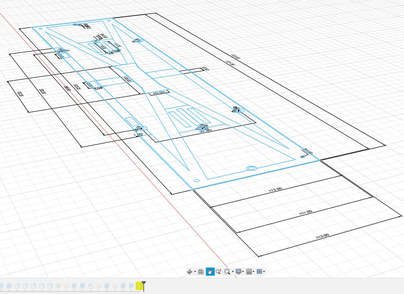Select extrude feature just before highlighted item
The height and width of the screenshot is (294, 404).
click(131, 286)
